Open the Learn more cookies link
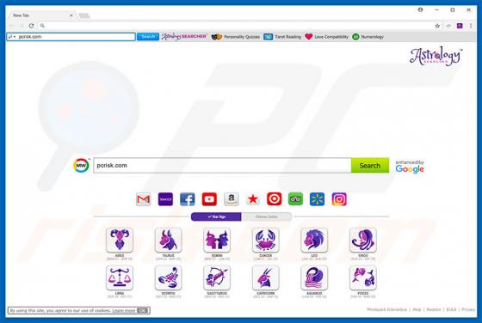The height and width of the screenshot is (323, 482). 124,311
